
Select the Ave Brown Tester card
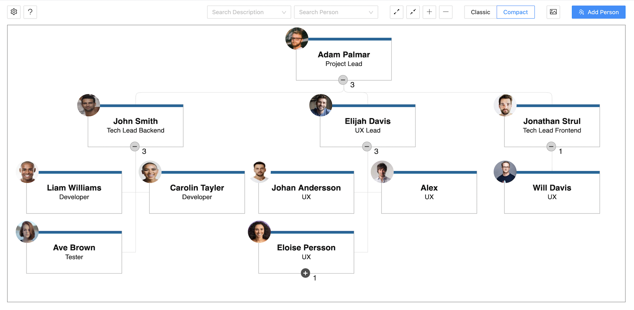pyautogui.click(x=74, y=251)
